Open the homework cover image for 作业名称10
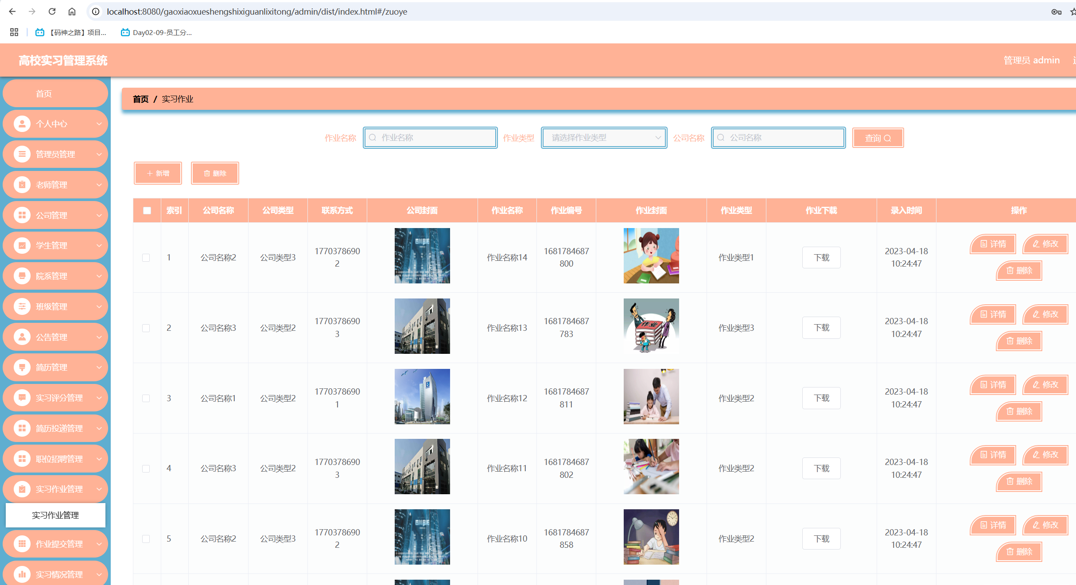Screen dimensions: 1076x585 (x=651, y=537)
